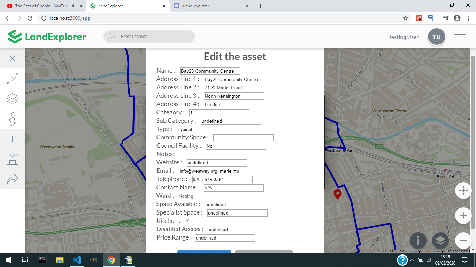The width and height of the screenshot is (476, 267).
Task: Click the Name input field
Action: (210, 71)
